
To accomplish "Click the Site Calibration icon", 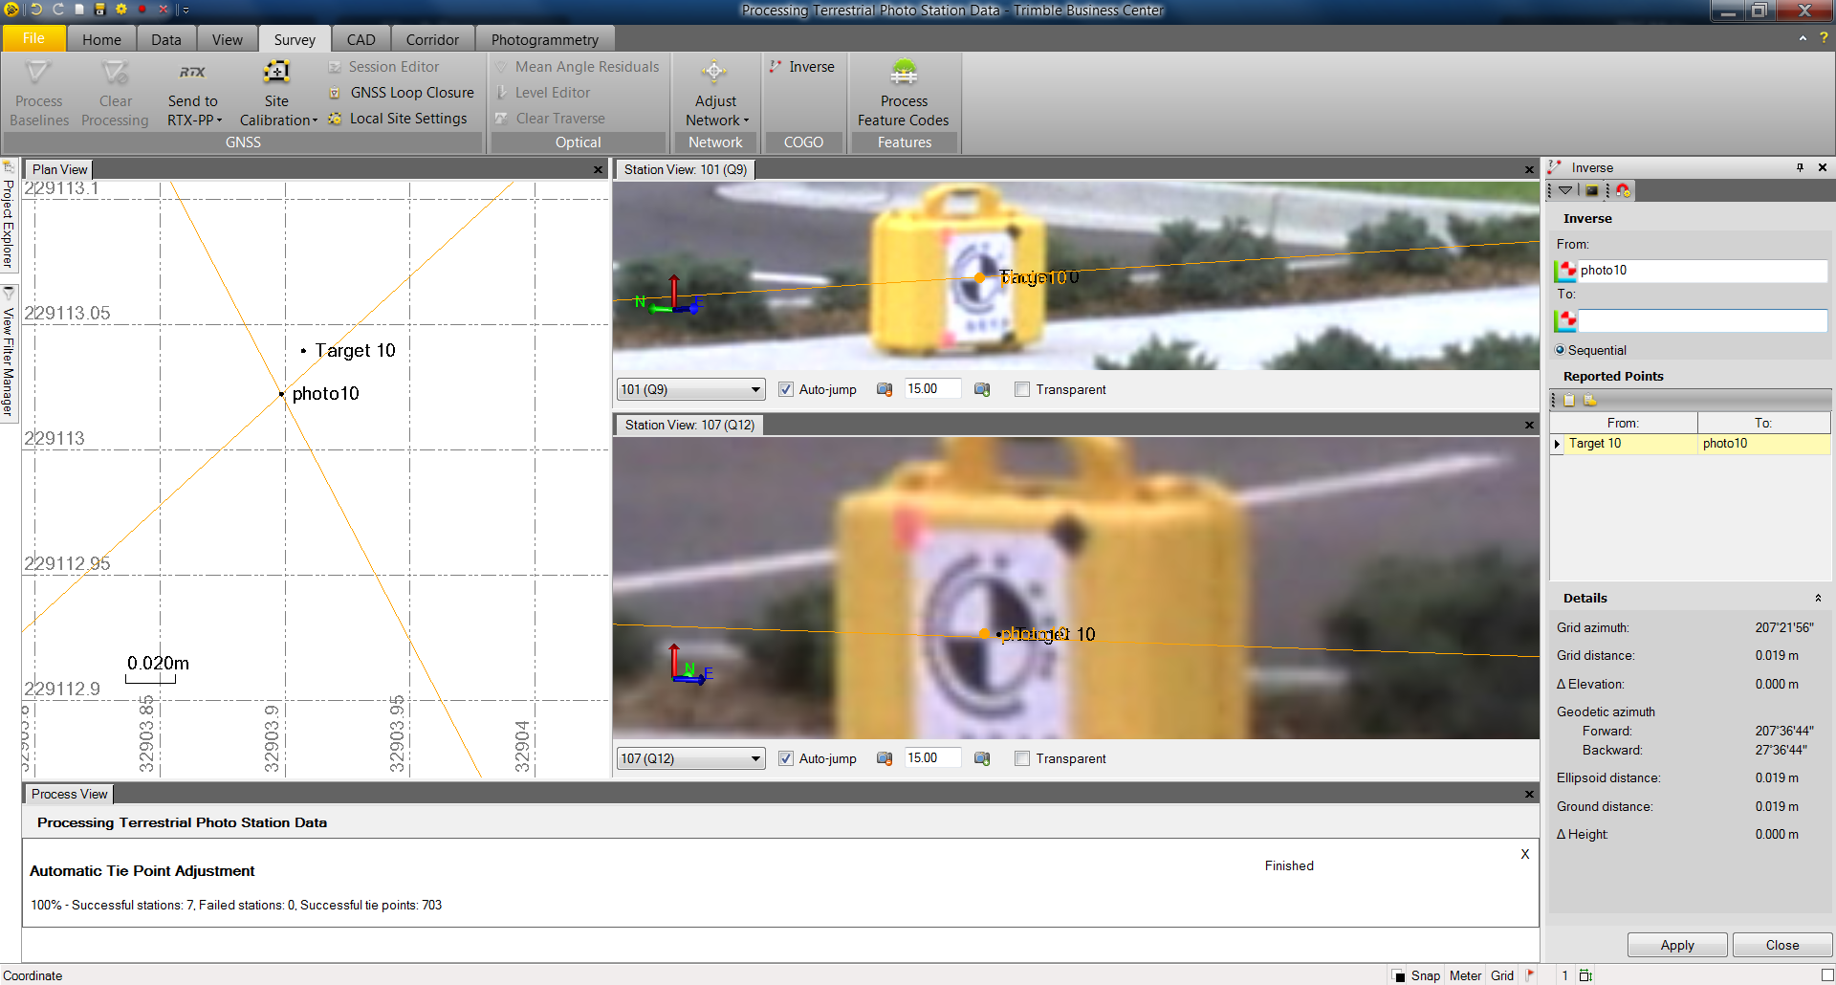I will click(x=276, y=73).
